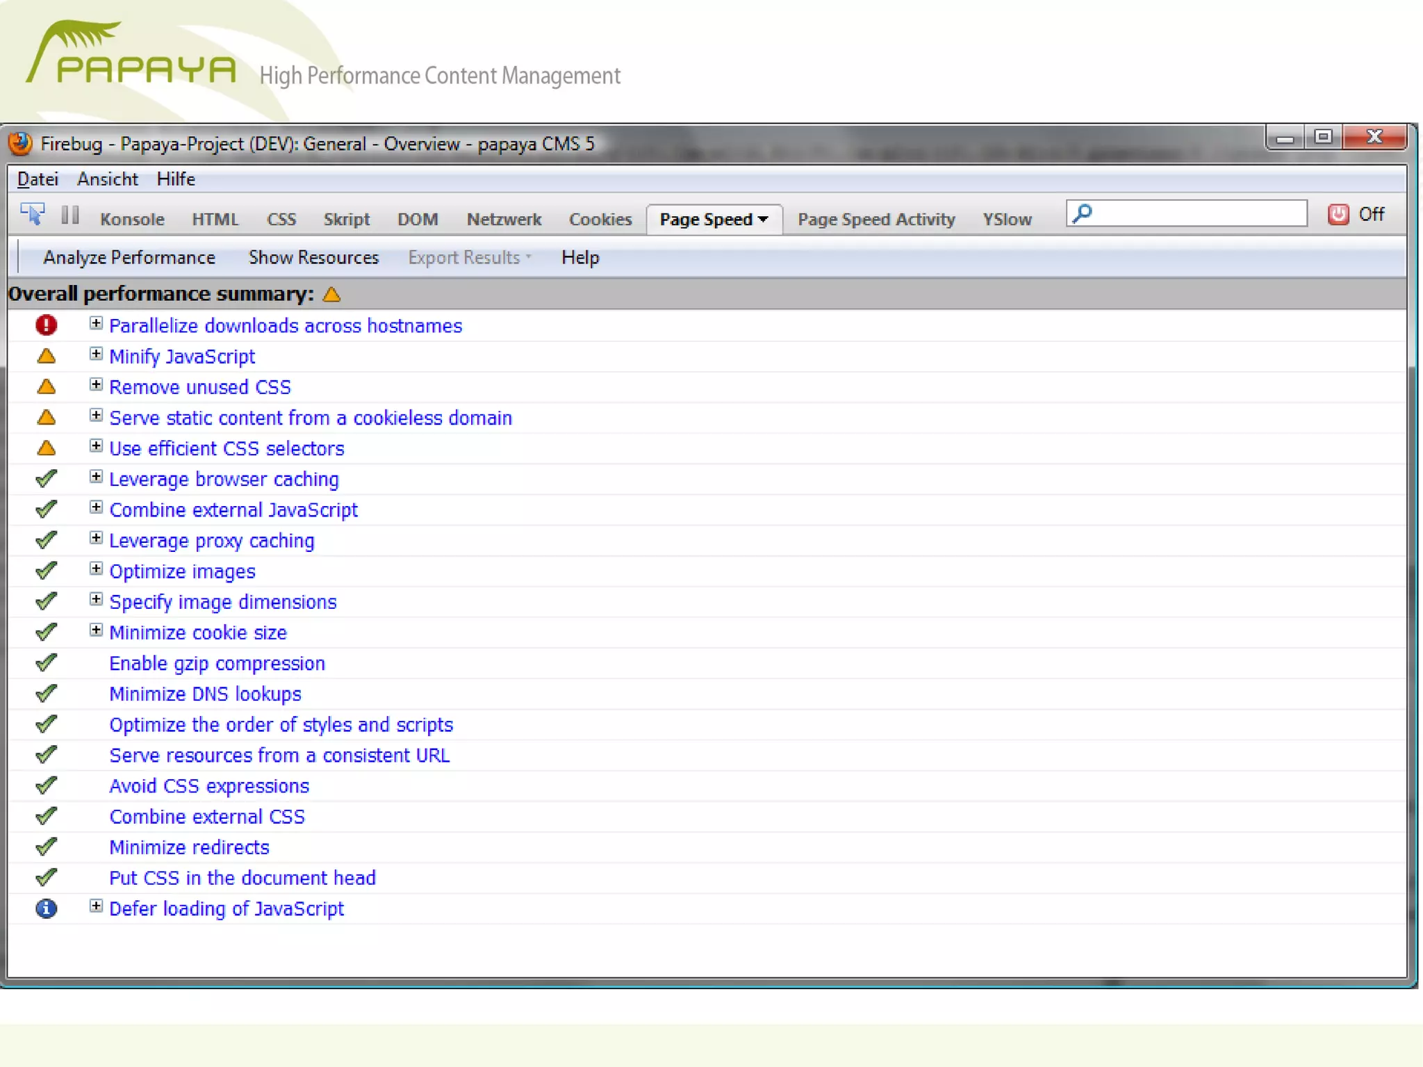Click blue info icon beside Defer loading of JavaScript
1423x1067 pixels.
click(47, 908)
